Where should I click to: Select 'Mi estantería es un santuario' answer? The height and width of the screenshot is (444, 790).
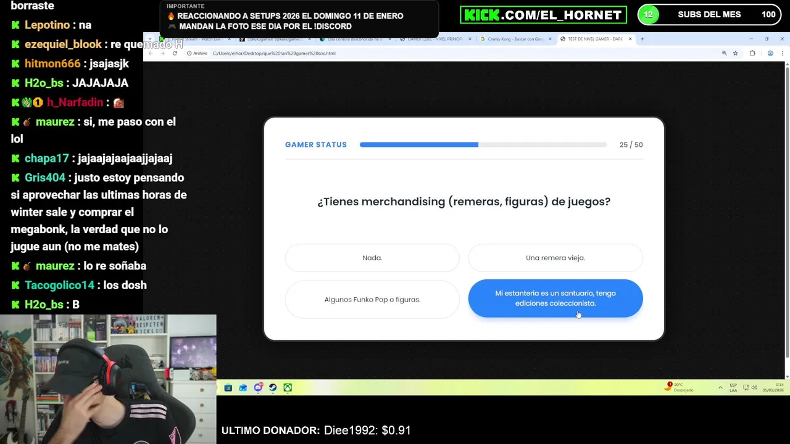pos(555,298)
